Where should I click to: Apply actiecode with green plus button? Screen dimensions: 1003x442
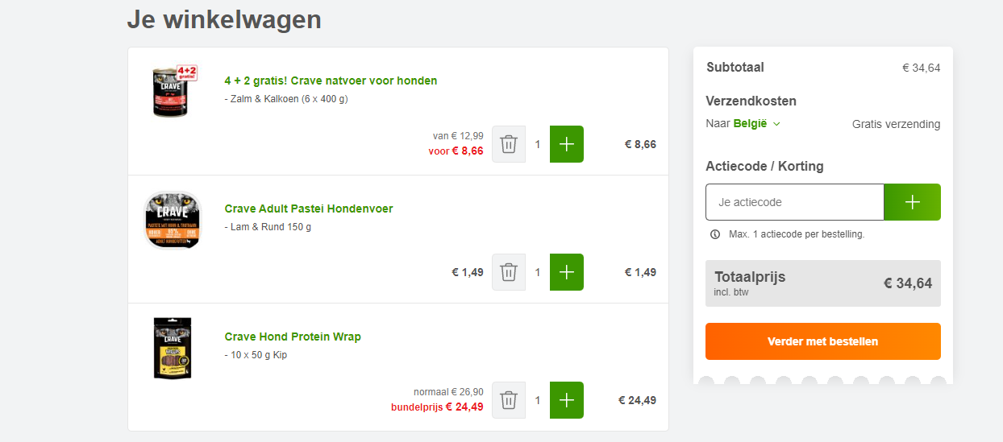point(913,202)
